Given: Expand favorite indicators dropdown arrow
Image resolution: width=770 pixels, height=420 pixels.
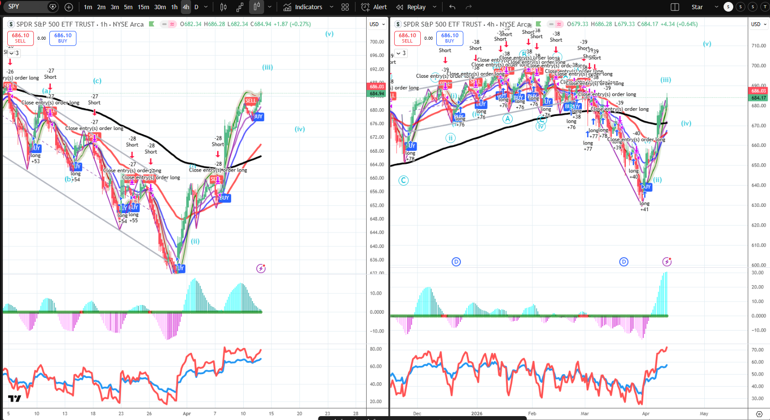Looking at the screenshot, I should (331, 7).
